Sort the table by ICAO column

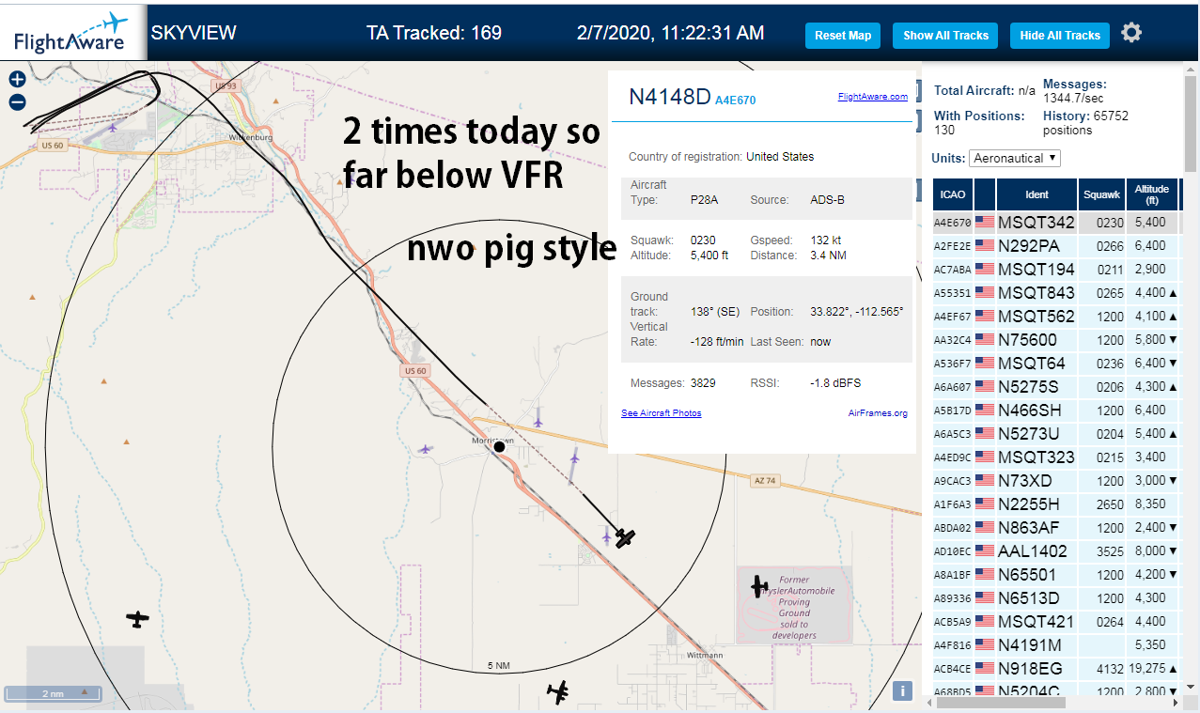953,194
